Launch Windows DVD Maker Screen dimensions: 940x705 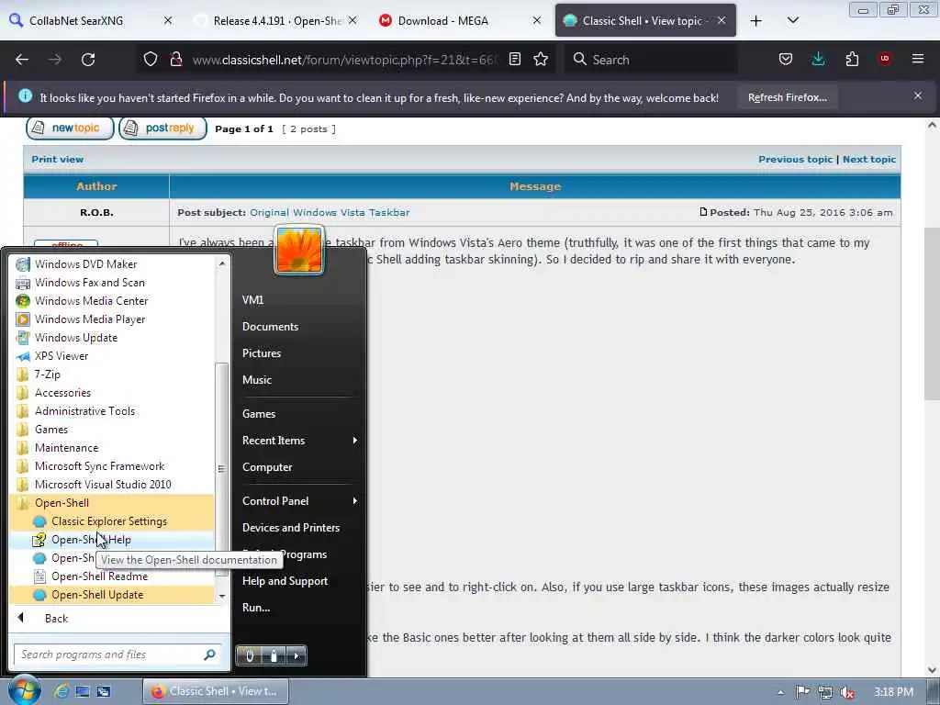tap(112, 263)
